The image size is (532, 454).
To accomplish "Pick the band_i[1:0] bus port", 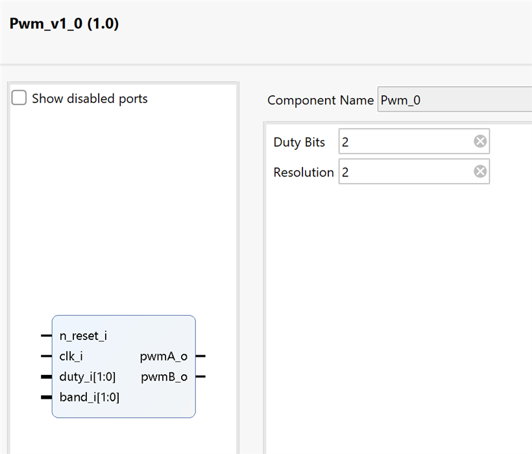I will pos(89,397).
